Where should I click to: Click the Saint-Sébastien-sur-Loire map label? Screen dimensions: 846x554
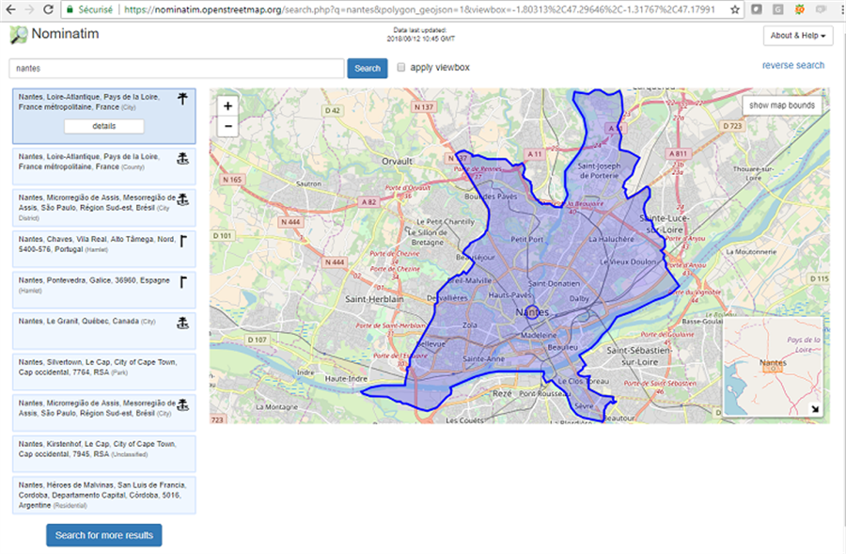pyautogui.click(x=639, y=356)
